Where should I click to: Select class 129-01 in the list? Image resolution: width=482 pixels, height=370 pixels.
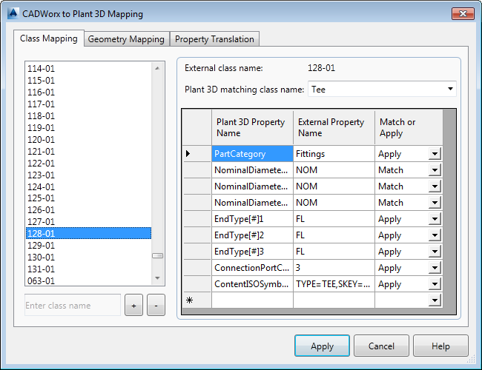pos(88,246)
